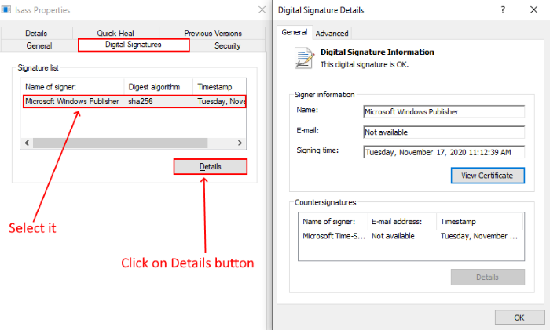Click the sha256 cell in signature list
The width and height of the screenshot is (550, 330).
[x=141, y=101]
